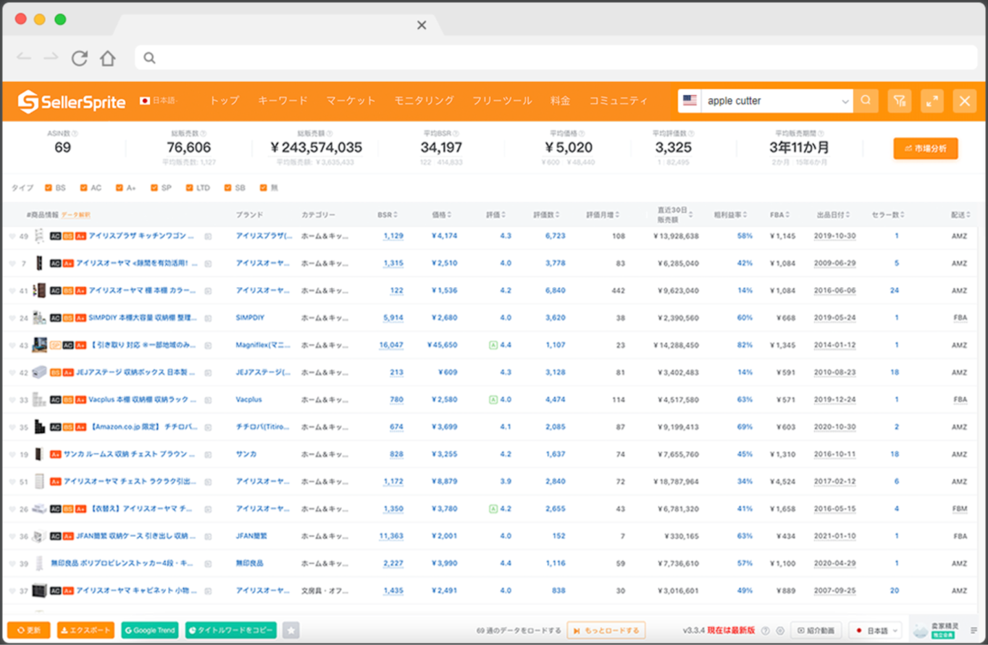This screenshot has height=645, width=988.
Task: Toggle the A+ type checkbox
Action: click(x=119, y=188)
